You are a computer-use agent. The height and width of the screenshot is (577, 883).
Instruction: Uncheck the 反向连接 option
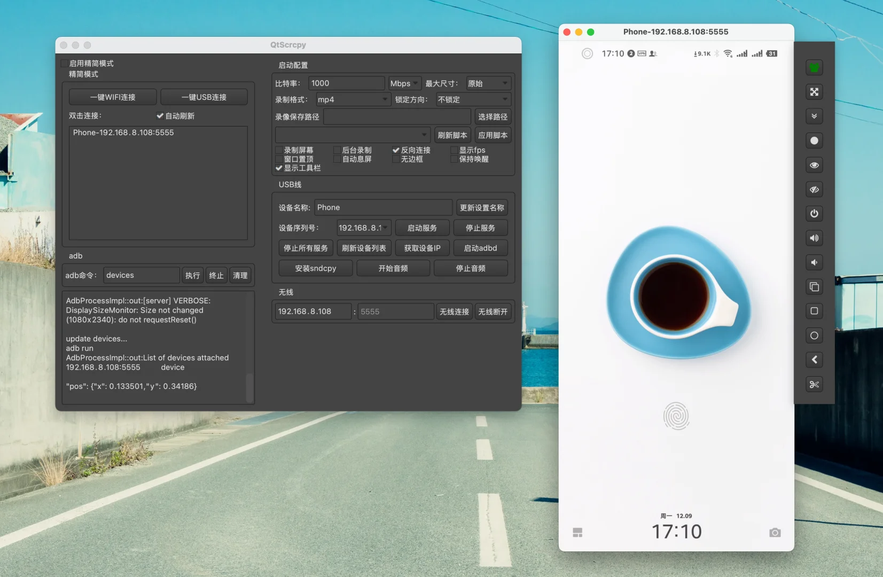tap(396, 150)
